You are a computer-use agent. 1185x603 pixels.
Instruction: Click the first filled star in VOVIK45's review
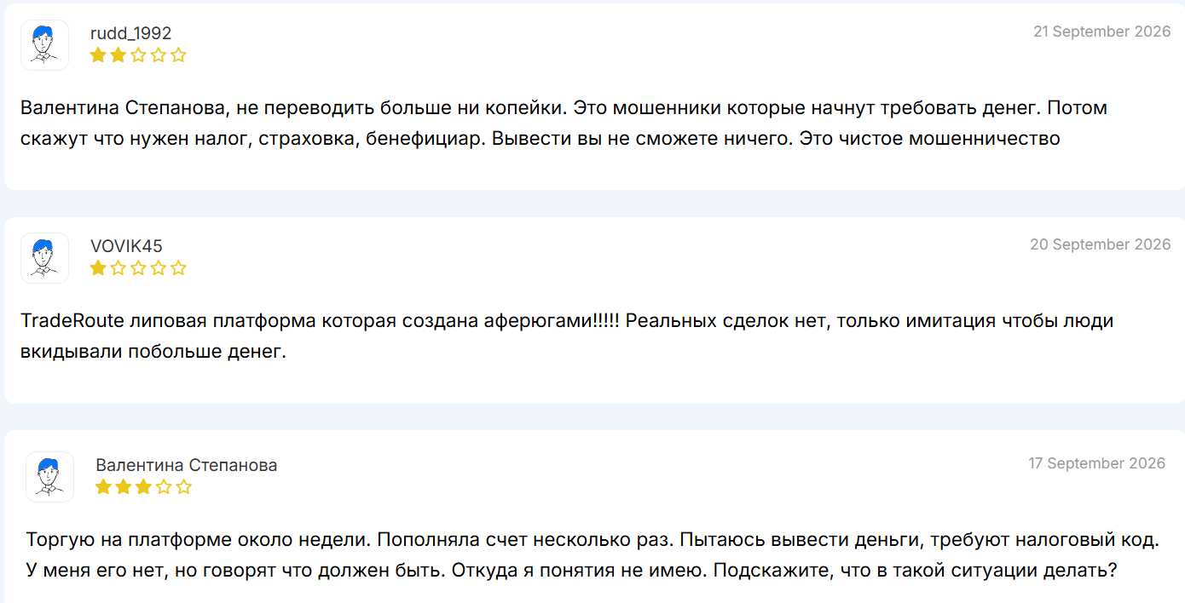pos(99,268)
